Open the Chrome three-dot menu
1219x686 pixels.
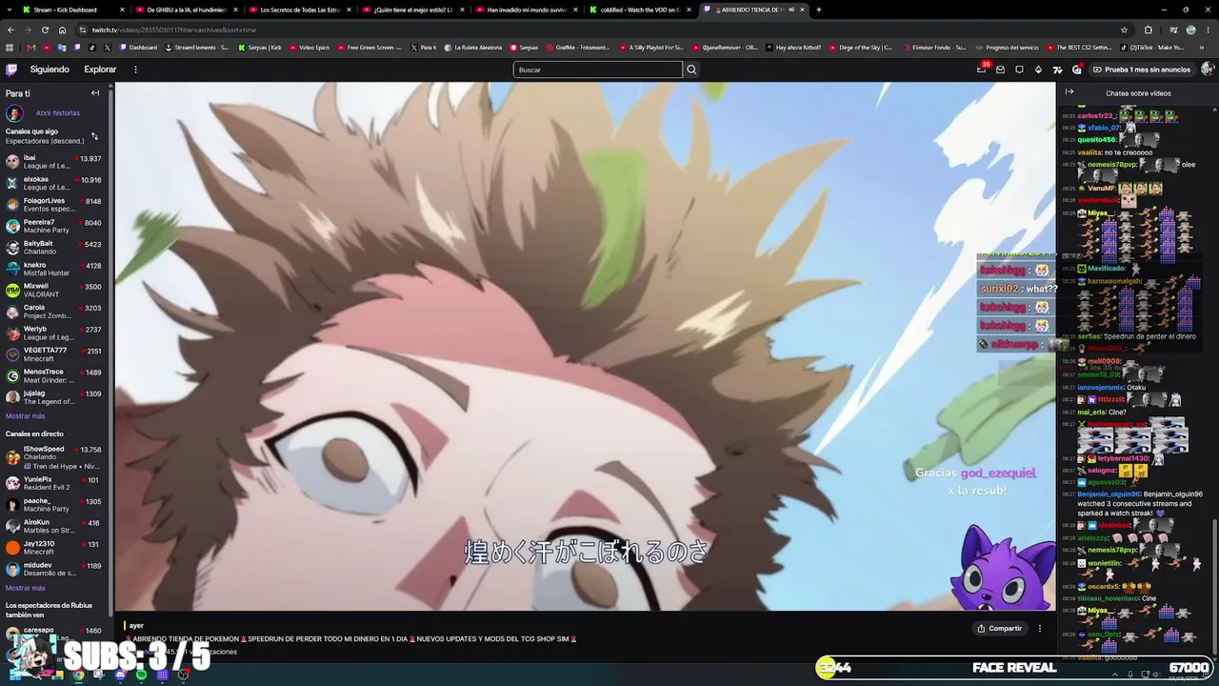pos(1208,30)
